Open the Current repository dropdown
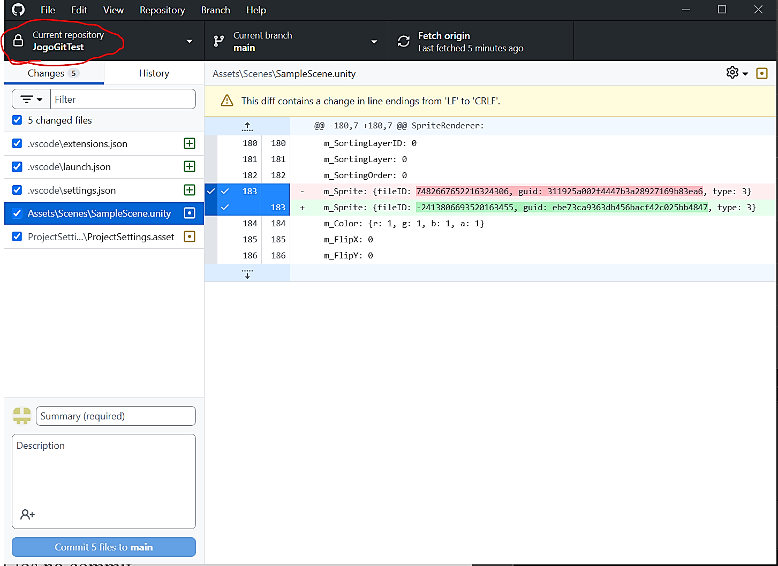 tap(104, 41)
